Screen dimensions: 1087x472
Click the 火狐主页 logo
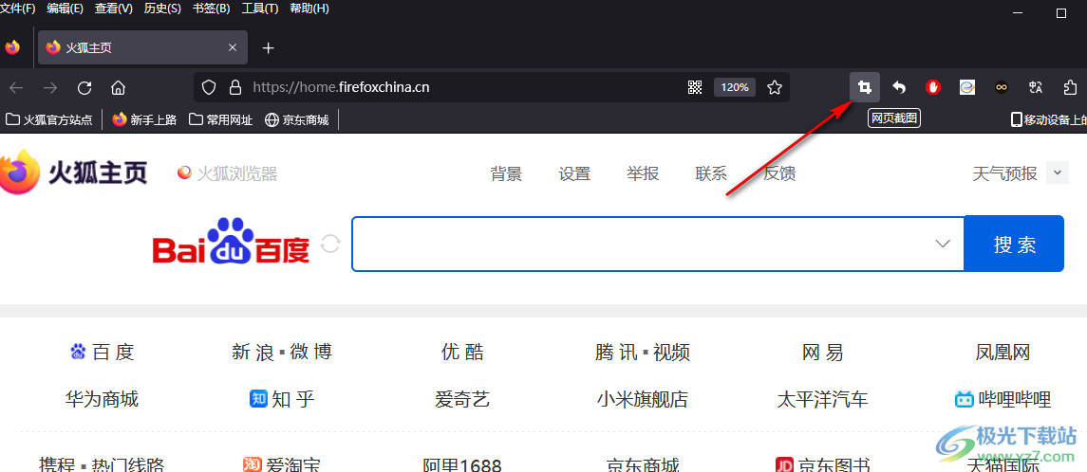click(x=73, y=172)
